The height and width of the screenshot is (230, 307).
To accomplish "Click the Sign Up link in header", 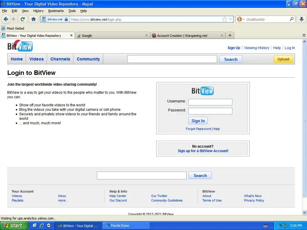I will (x=234, y=48).
